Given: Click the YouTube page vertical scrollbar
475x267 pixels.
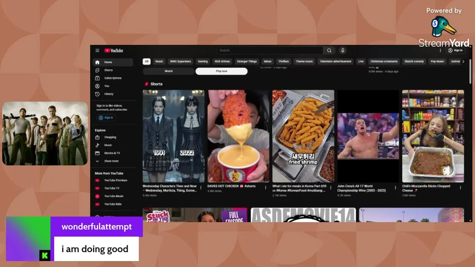Looking at the screenshot, I should (471, 71).
